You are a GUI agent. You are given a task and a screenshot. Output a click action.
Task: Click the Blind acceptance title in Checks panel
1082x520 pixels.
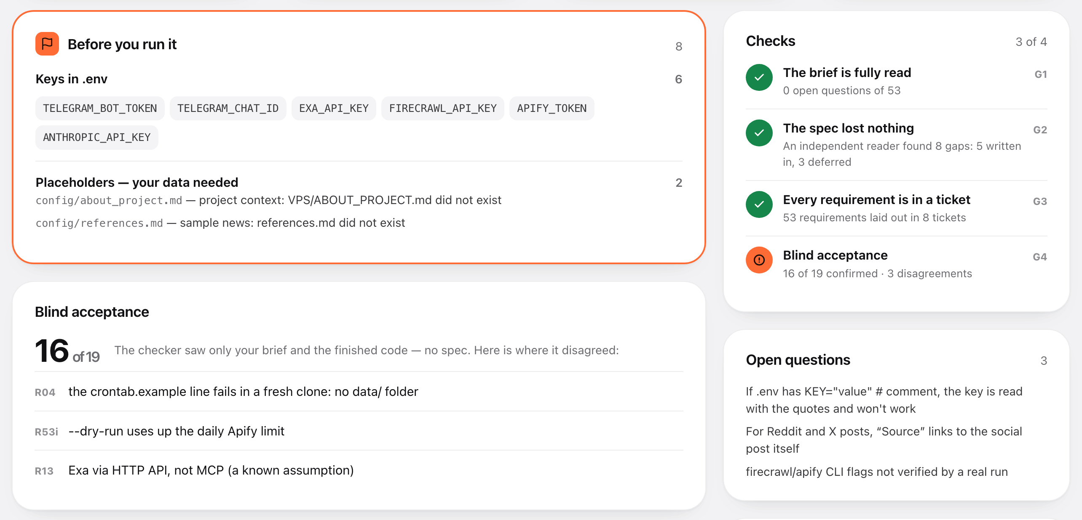click(x=835, y=255)
